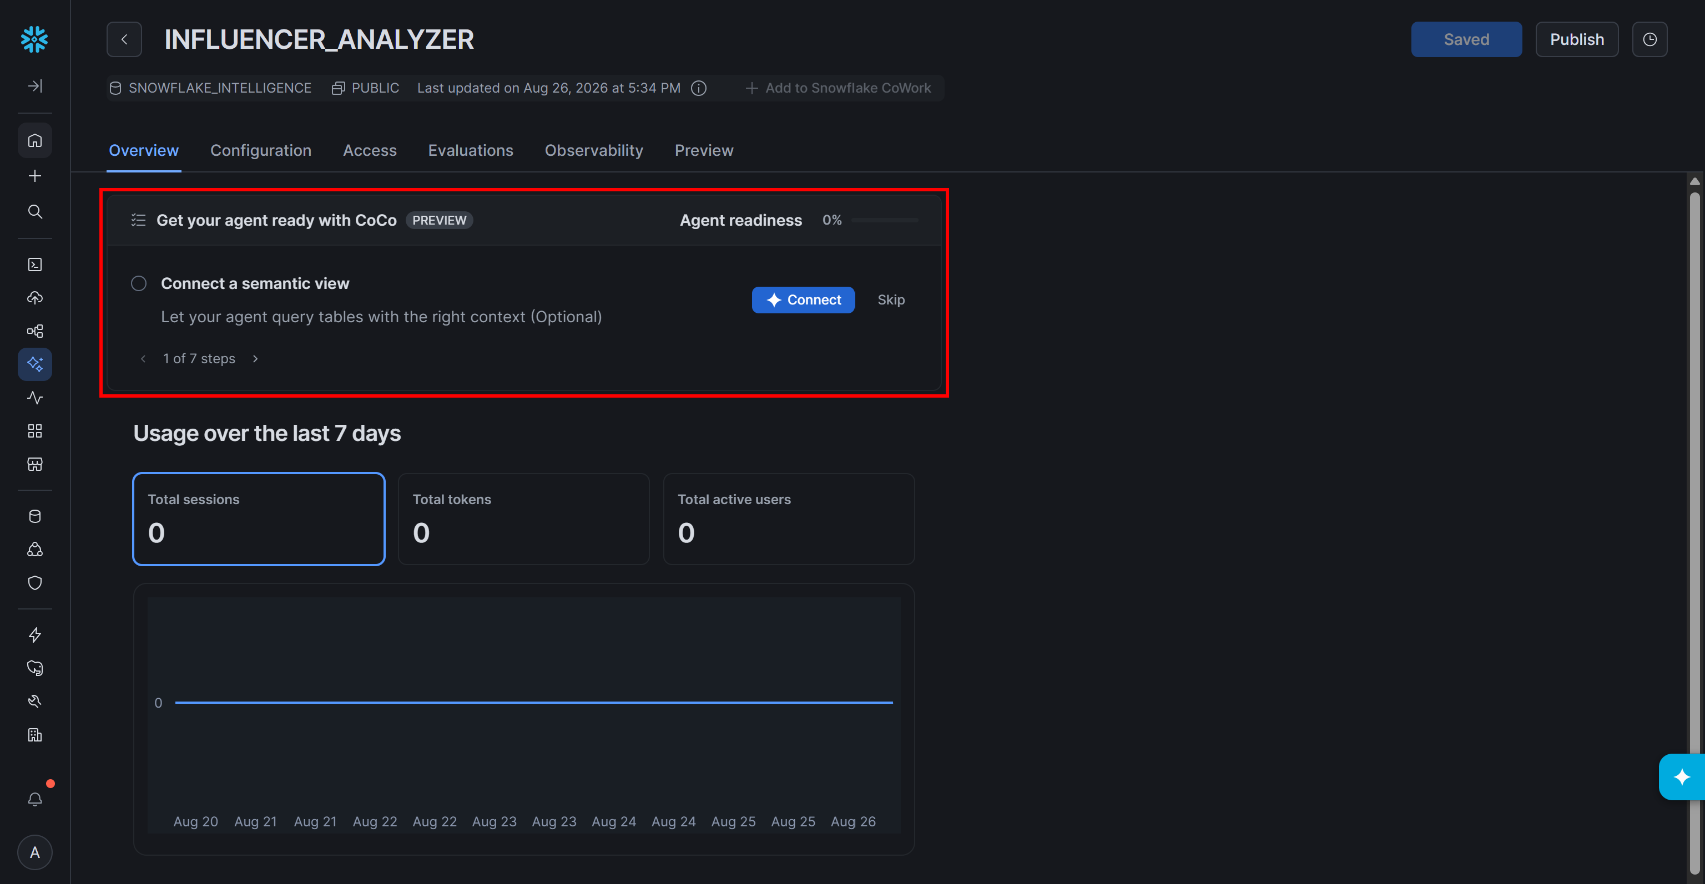The width and height of the screenshot is (1705, 884).
Task: Open the activity monitoring pulse icon
Action: click(34, 398)
